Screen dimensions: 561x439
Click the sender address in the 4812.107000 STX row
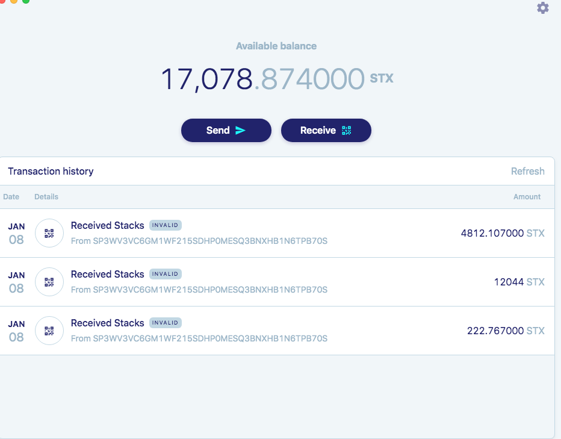pos(210,241)
